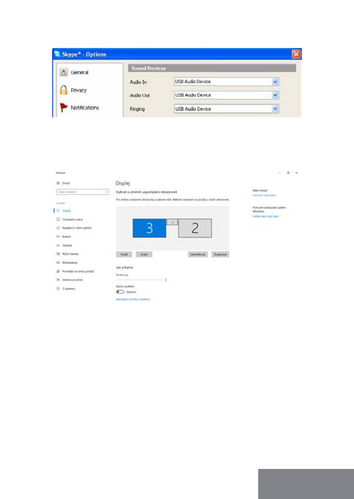Open Promítání na tento počítač section
354x499 pixels.
(x=78, y=271)
